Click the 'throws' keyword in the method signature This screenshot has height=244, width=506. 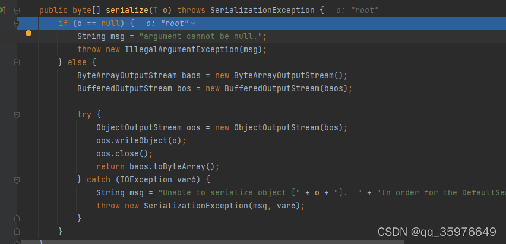pyautogui.click(x=191, y=10)
